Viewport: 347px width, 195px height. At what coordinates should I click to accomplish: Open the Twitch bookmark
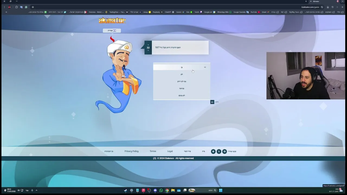click(198, 12)
